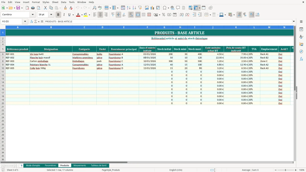Save the document with the Save icon

(18, 8)
